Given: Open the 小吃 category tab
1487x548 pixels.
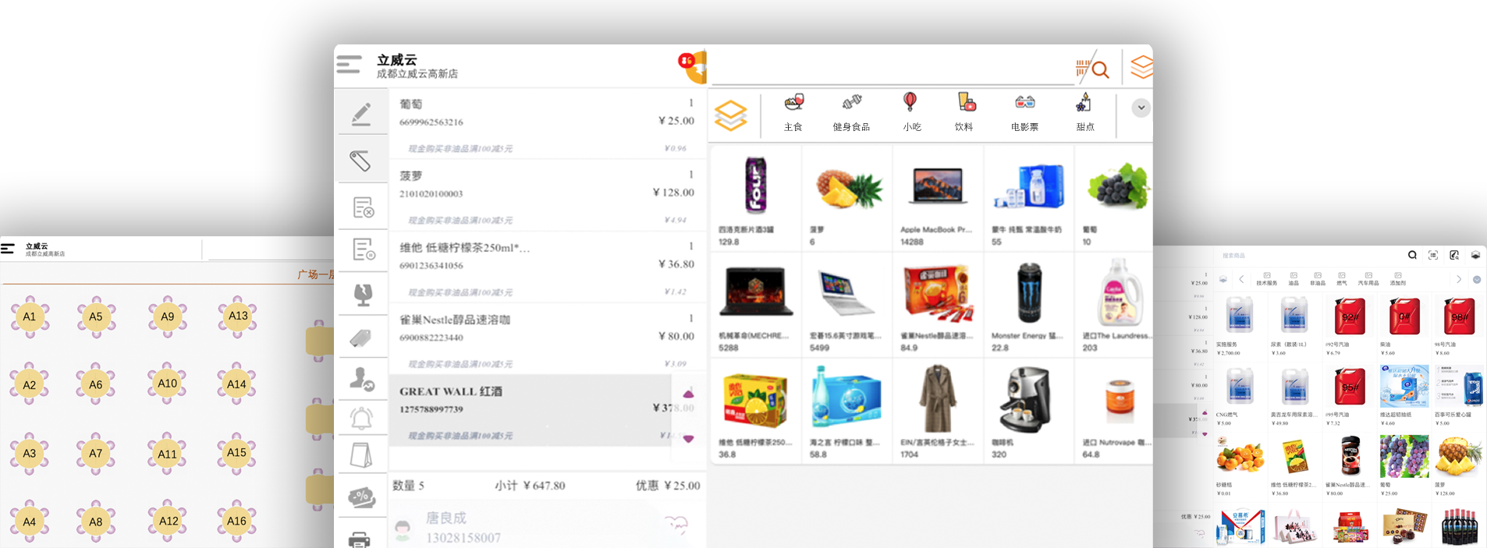Looking at the screenshot, I should point(911,113).
